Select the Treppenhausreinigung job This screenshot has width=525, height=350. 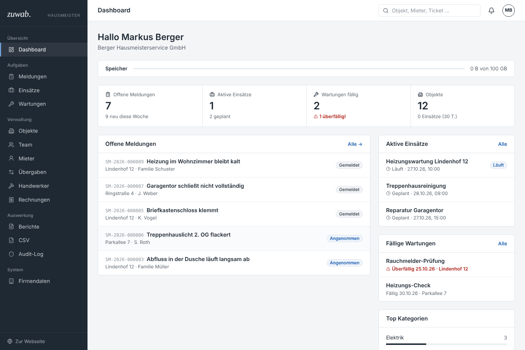coord(447,190)
